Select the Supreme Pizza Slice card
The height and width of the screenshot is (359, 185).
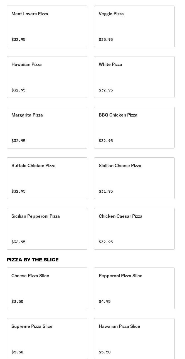47,339
